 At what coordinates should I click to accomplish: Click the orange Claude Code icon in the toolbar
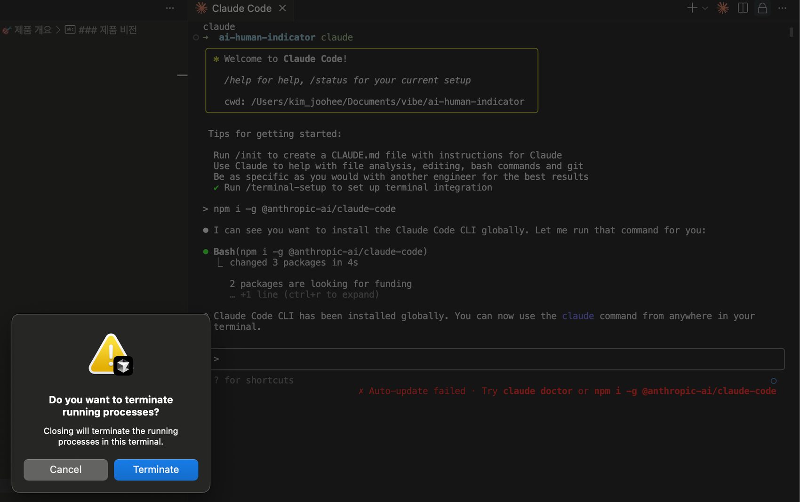722,8
